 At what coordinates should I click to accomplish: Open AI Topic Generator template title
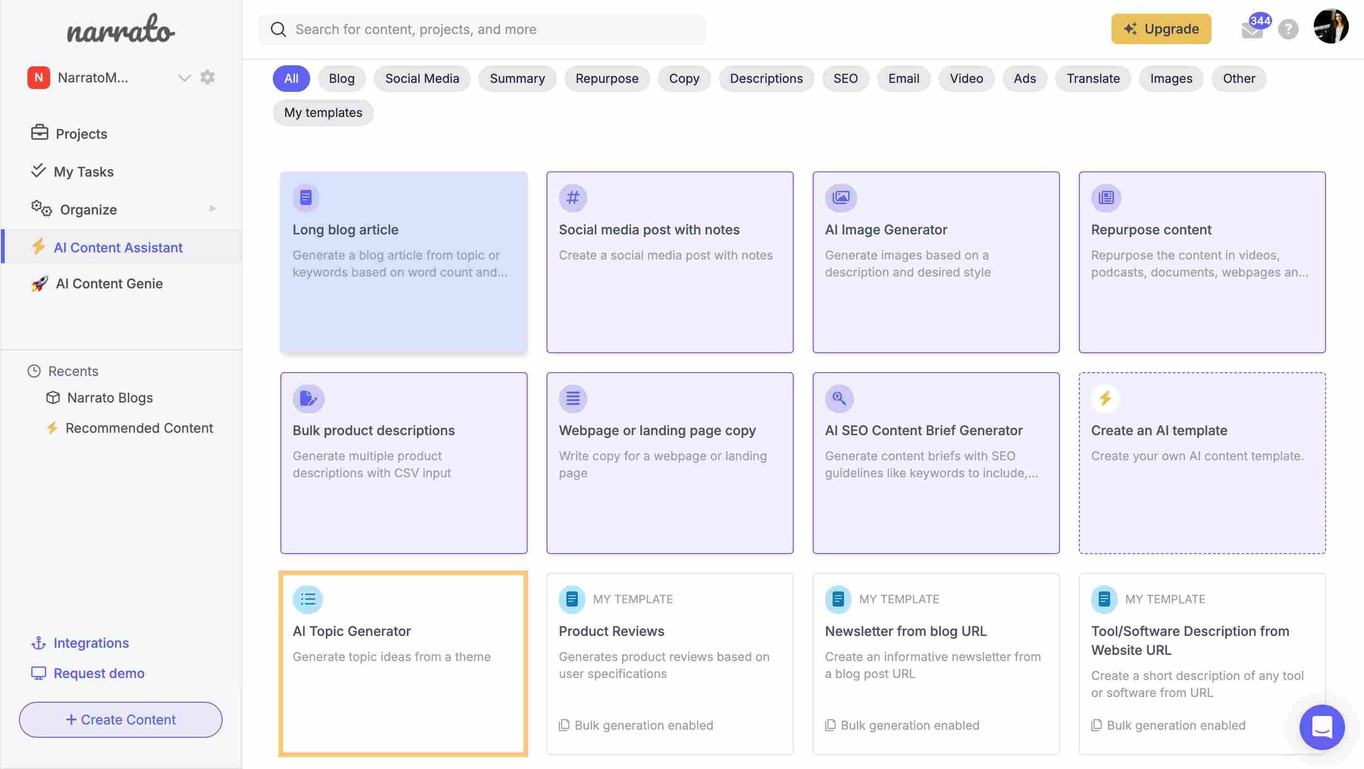tap(351, 631)
